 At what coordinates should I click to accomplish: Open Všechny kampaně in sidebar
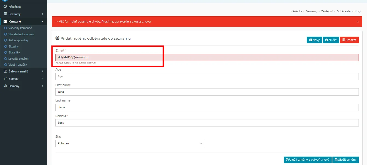[20, 28]
